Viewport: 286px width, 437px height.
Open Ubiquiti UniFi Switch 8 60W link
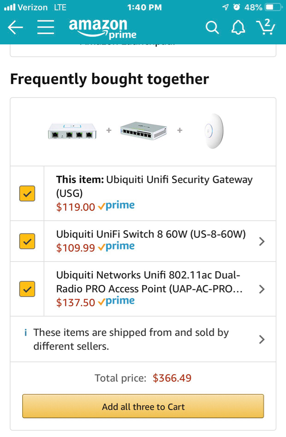(x=151, y=234)
